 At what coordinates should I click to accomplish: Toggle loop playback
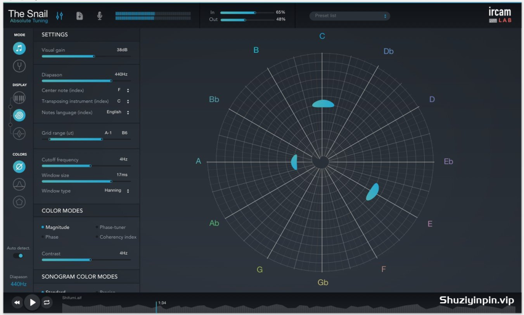[x=47, y=303]
